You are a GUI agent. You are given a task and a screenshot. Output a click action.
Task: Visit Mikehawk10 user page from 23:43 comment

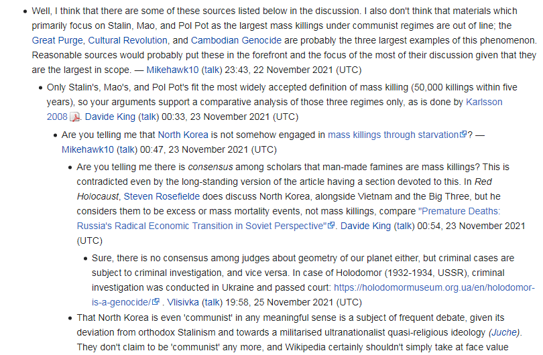point(172,70)
